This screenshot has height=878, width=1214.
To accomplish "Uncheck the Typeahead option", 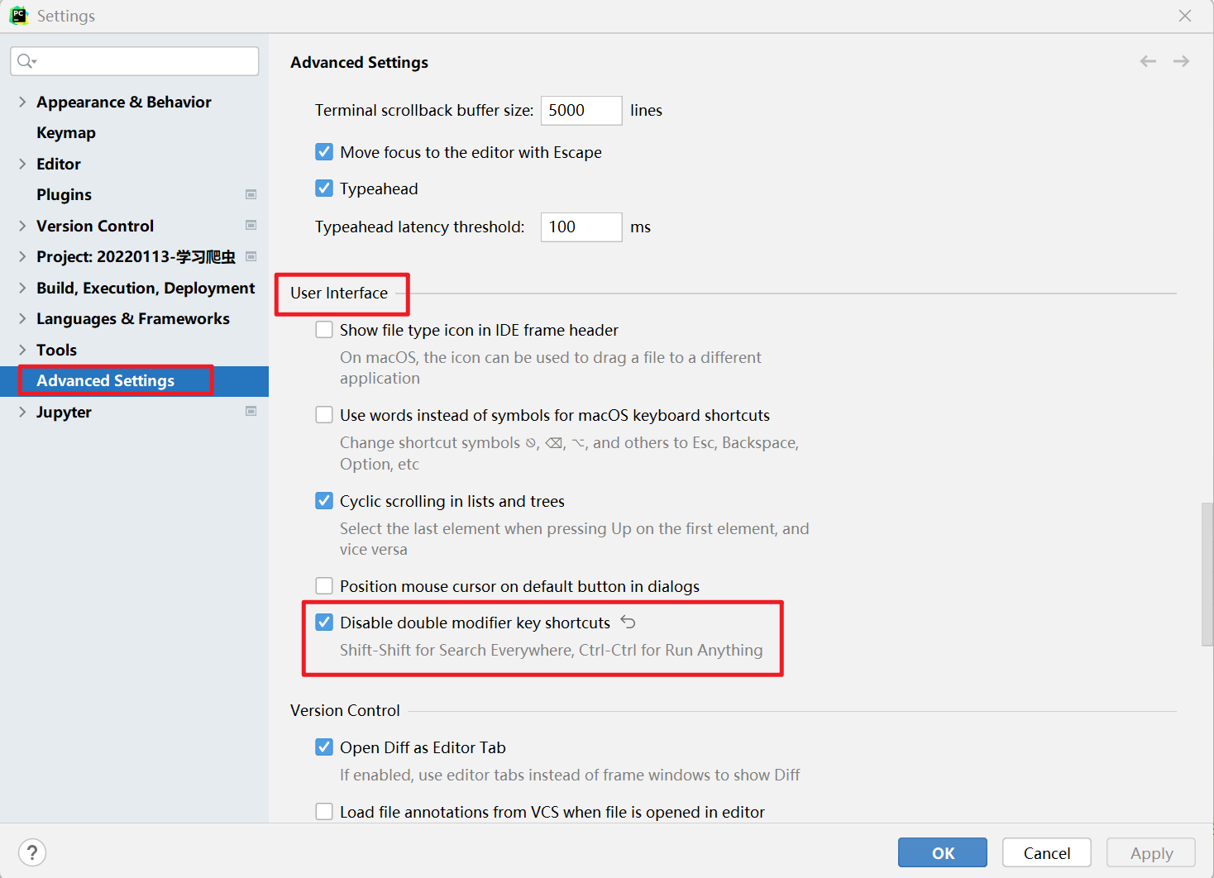I will (x=324, y=188).
